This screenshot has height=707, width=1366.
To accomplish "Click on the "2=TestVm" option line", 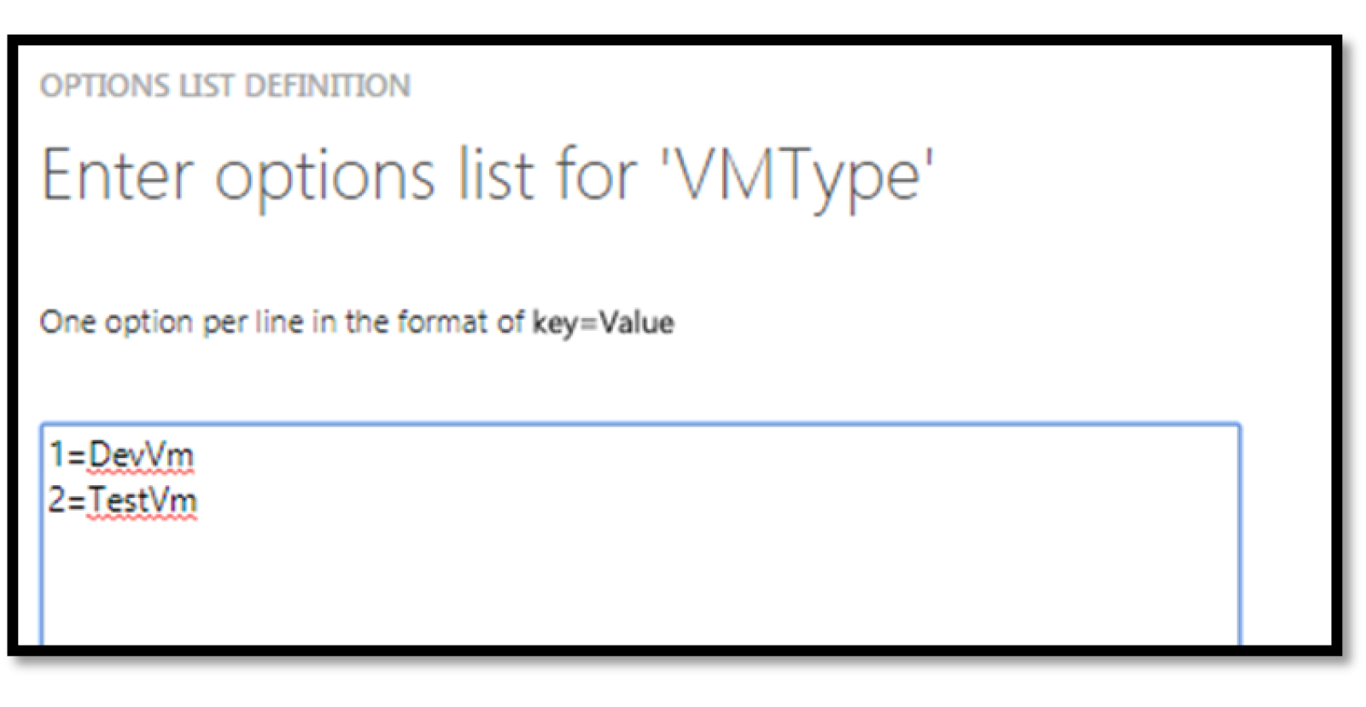I will click(x=122, y=500).
